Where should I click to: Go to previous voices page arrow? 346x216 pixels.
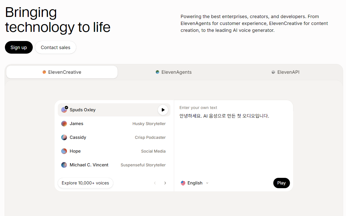[x=155, y=183]
